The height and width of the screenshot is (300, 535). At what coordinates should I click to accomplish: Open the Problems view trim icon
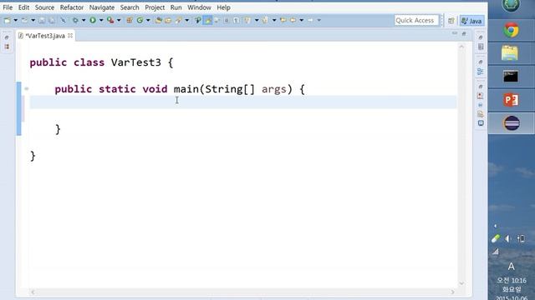481,96
